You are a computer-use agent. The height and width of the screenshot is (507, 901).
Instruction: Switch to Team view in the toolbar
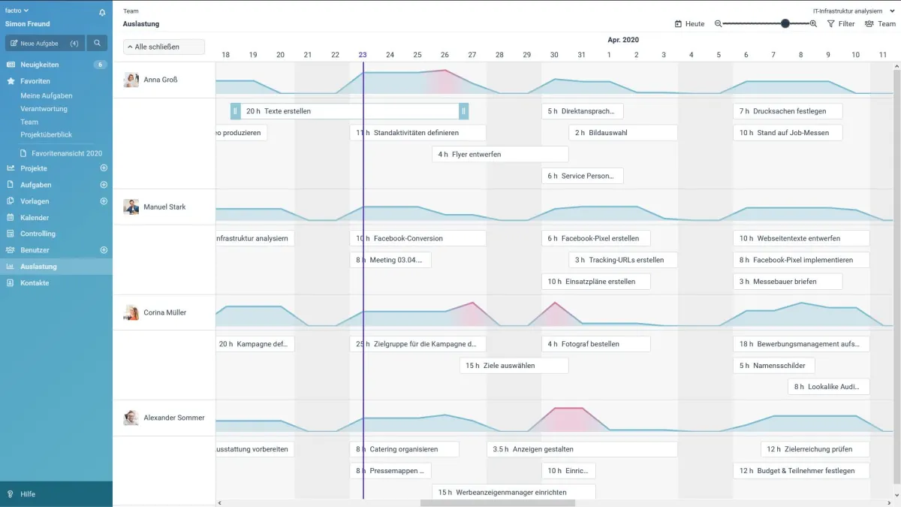tap(880, 24)
